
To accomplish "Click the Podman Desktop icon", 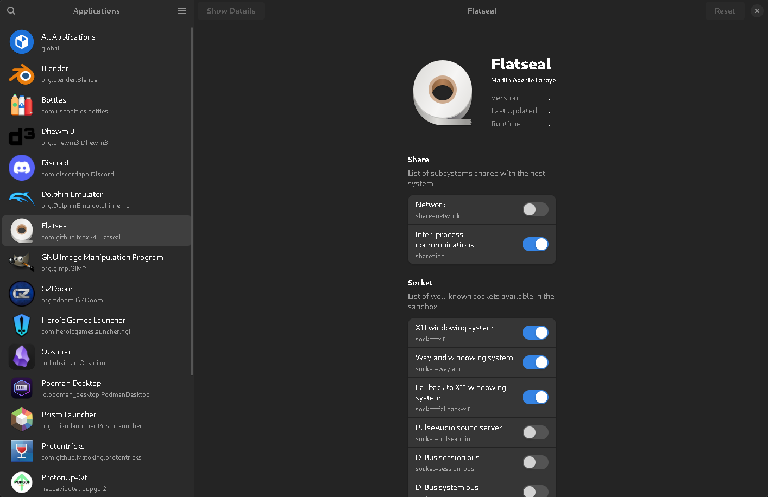I will click(x=22, y=388).
